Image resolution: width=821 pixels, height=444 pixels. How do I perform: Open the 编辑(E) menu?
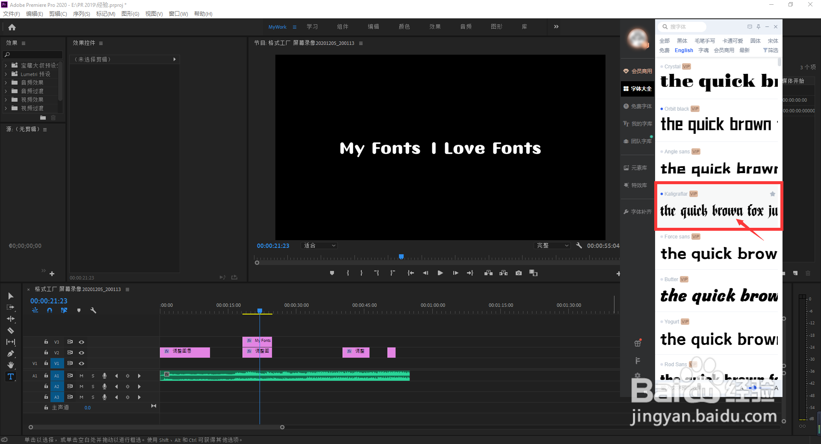tap(35, 14)
